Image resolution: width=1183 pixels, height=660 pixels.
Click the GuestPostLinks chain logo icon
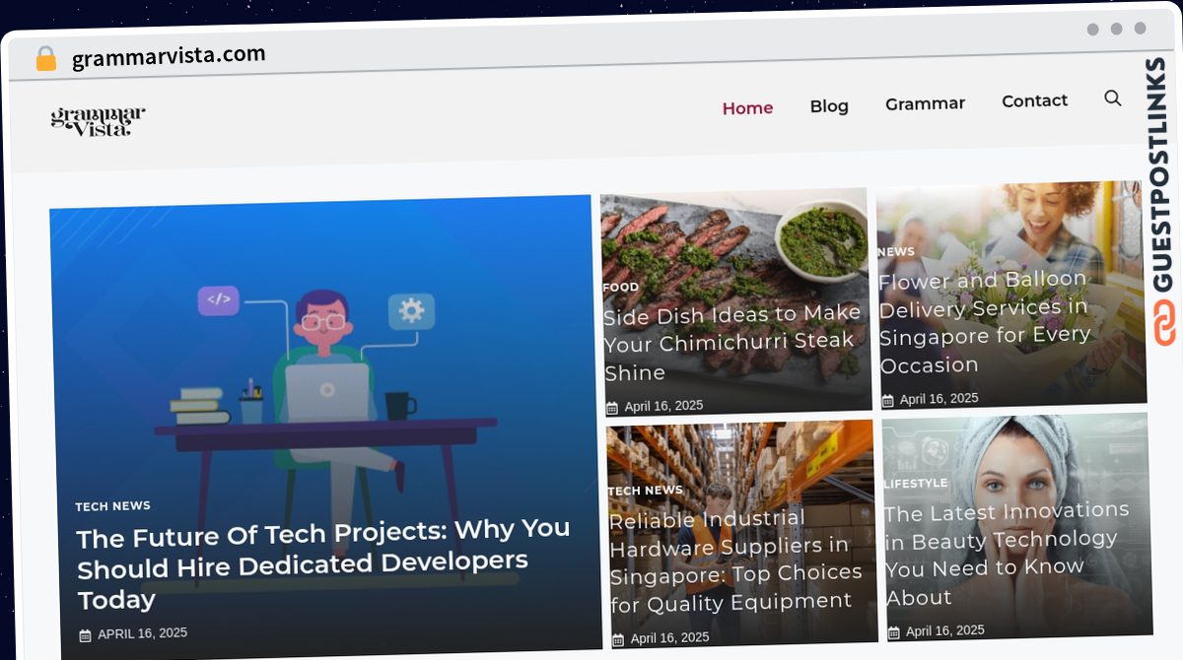(1165, 323)
